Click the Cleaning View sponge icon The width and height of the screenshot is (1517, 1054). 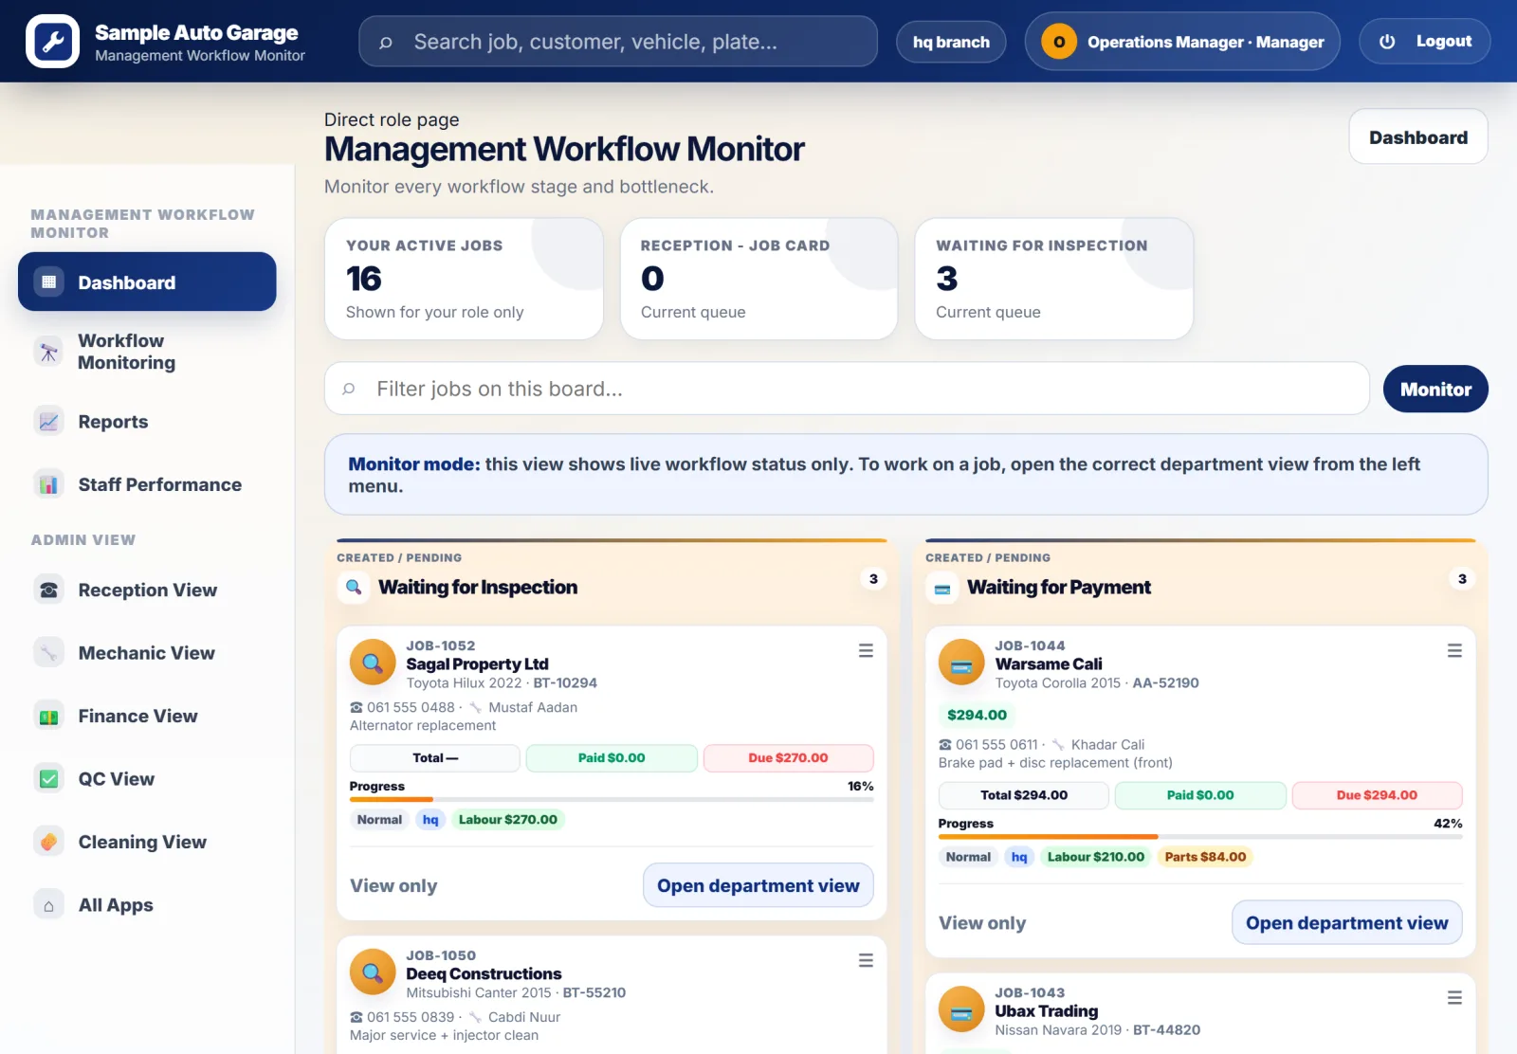[x=49, y=842]
